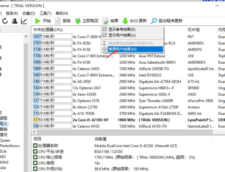Open the line chart graph icon
This screenshot has height=172, width=225.
24,21
